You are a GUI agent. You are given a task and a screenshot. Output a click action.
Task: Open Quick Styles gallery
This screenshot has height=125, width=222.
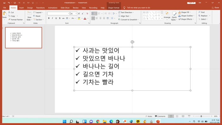tap(174, 16)
